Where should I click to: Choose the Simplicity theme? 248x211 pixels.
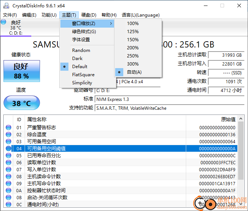pyautogui.click(x=87, y=82)
